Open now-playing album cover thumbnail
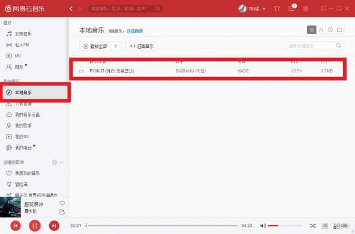Viewport: 355px width, 234px height. tap(10, 207)
